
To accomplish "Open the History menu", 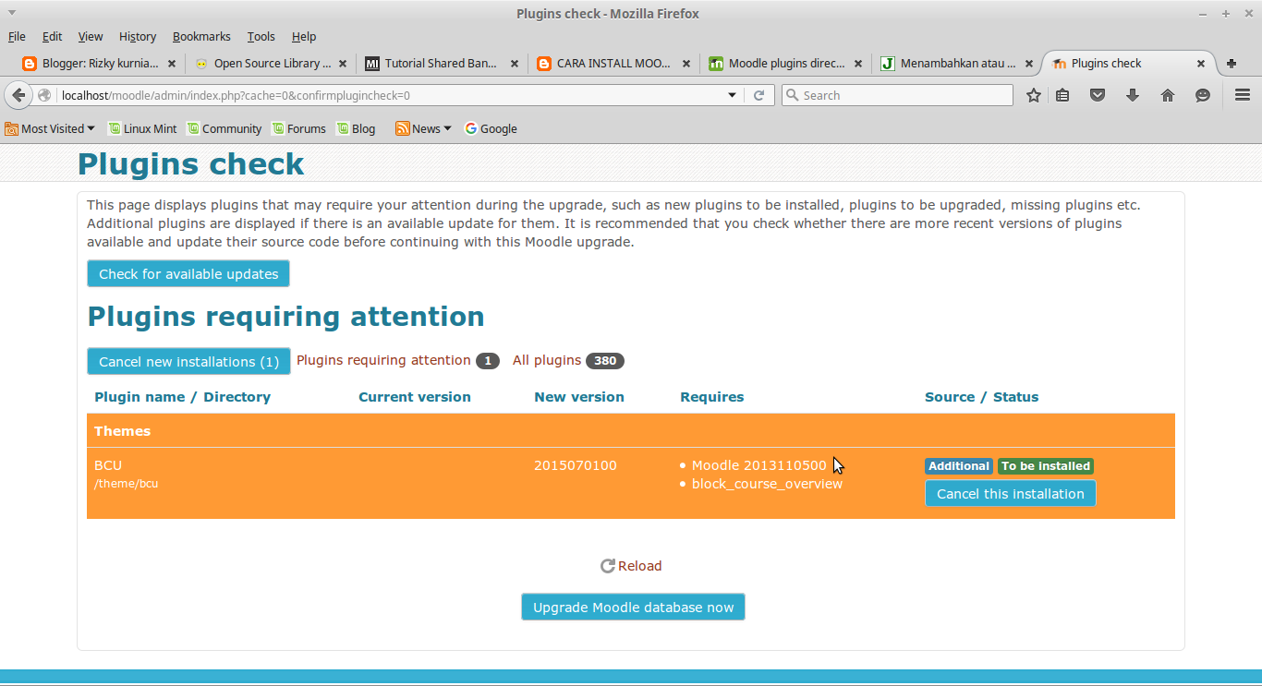I will pos(138,37).
